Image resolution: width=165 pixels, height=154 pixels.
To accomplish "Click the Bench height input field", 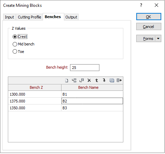I will 85,68.
